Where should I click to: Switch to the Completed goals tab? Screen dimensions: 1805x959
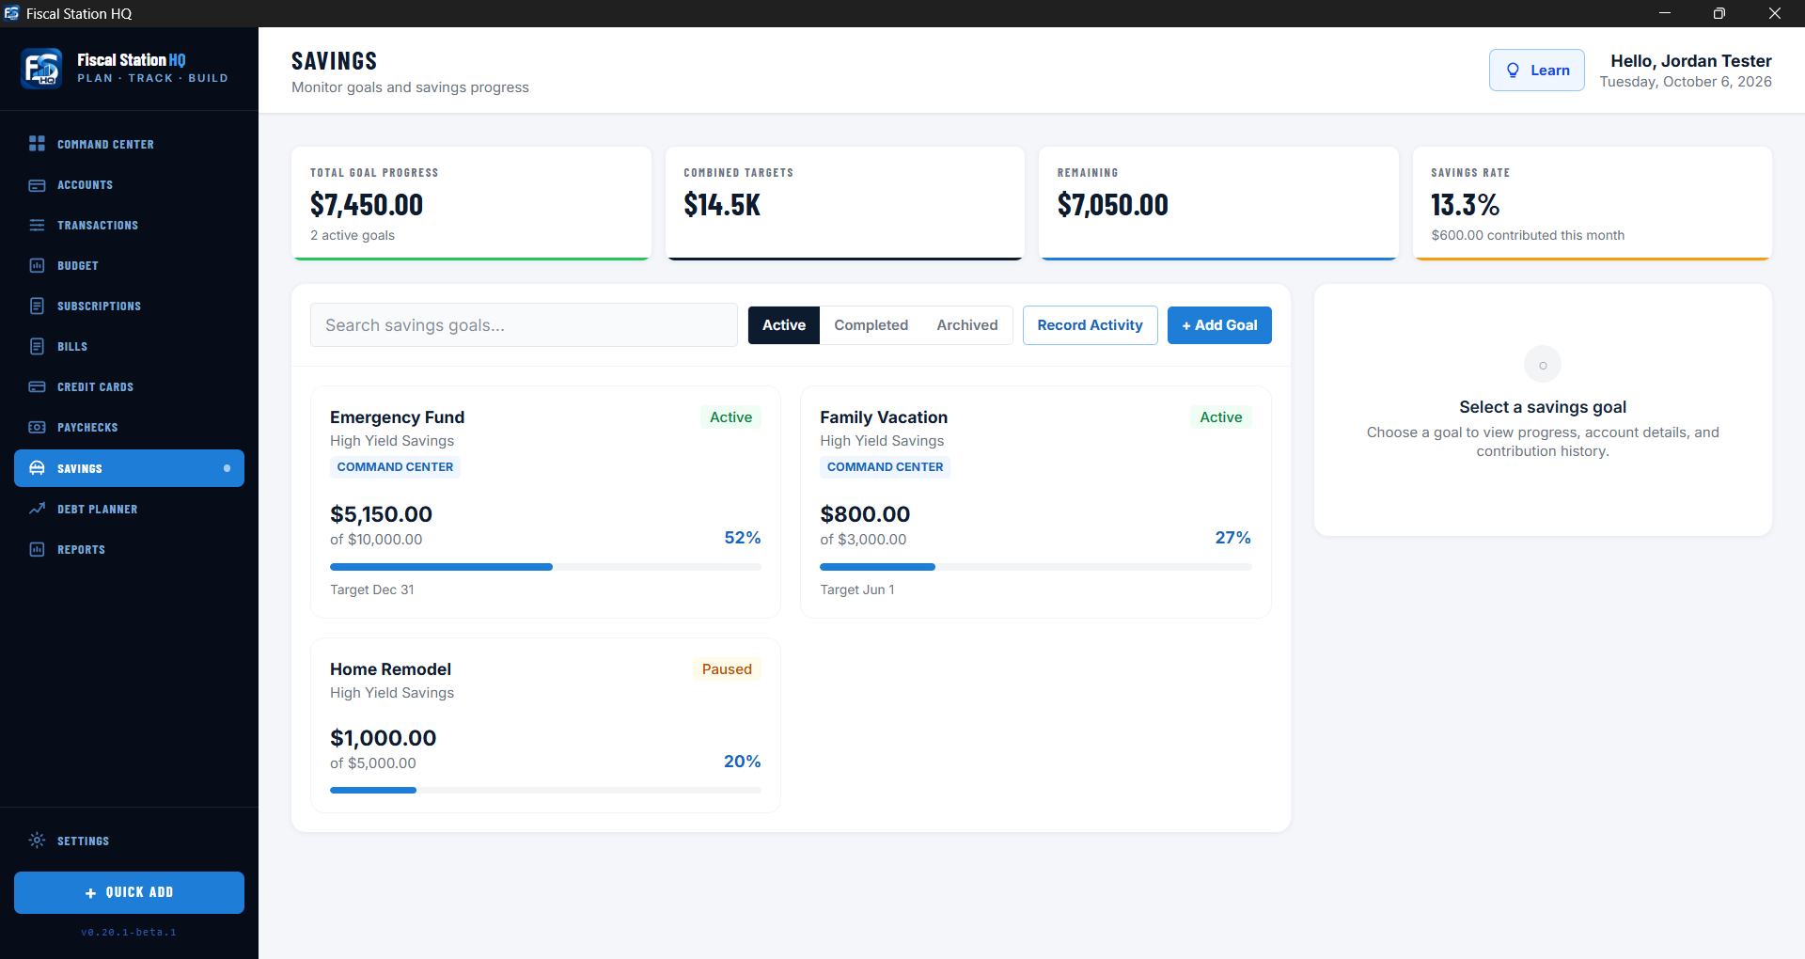coord(871,325)
